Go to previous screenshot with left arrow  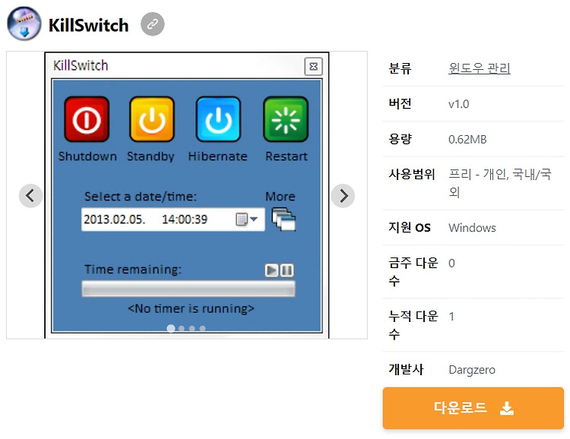[x=30, y=196]
